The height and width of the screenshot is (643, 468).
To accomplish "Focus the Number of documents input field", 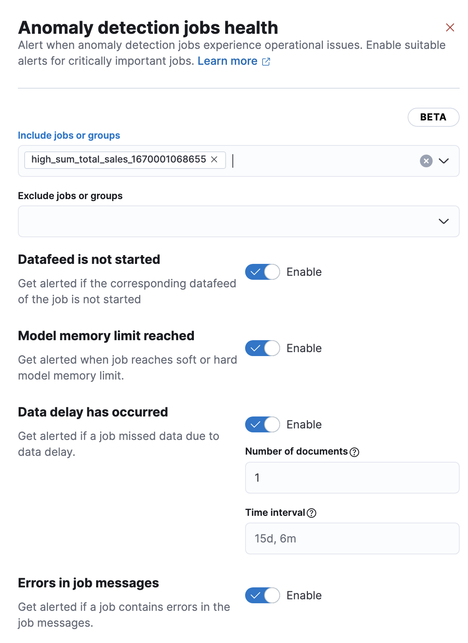I will coord(352,478).
